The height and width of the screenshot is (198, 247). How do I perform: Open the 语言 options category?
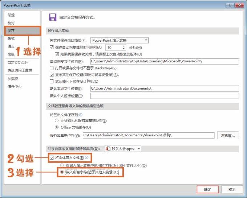(x=11, y=46)
